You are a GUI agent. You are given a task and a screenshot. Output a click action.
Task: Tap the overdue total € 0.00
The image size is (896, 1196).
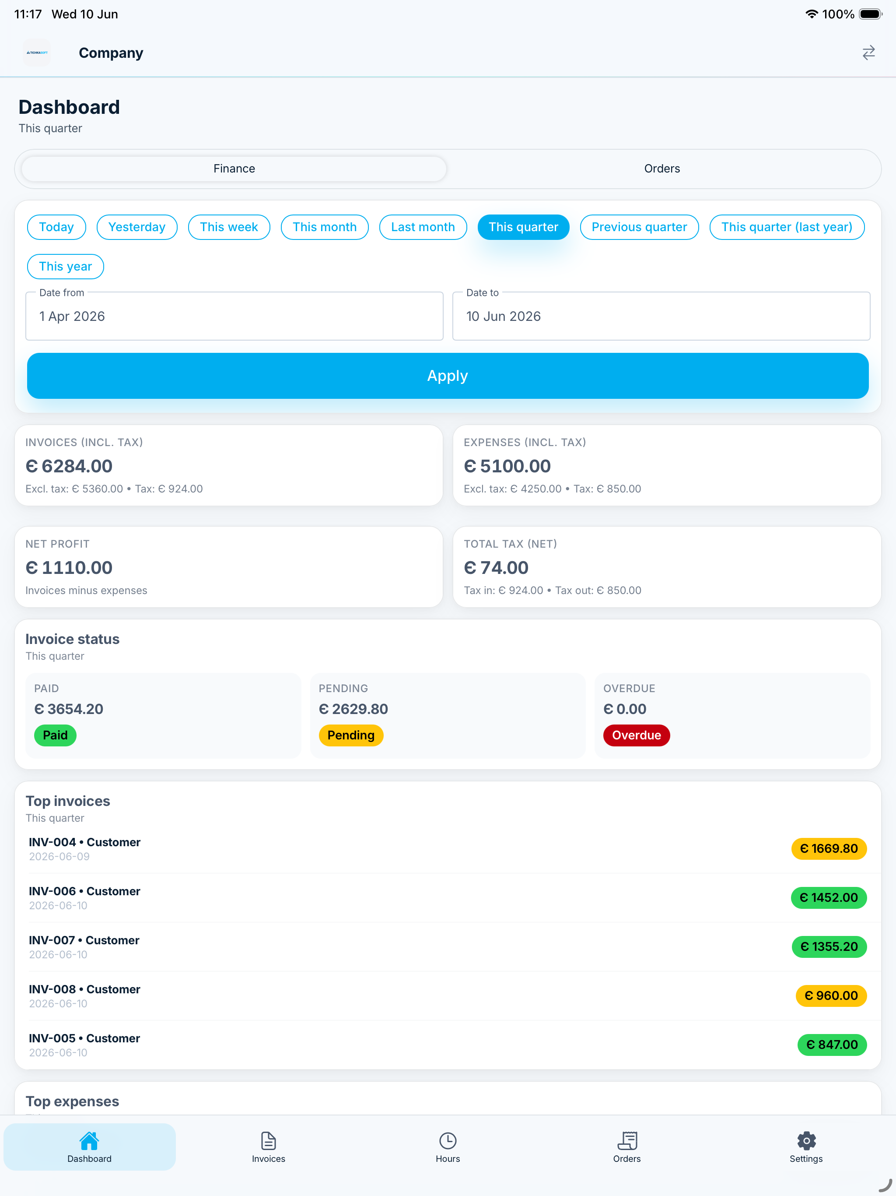pyautogui.click(x=625, y=709)
